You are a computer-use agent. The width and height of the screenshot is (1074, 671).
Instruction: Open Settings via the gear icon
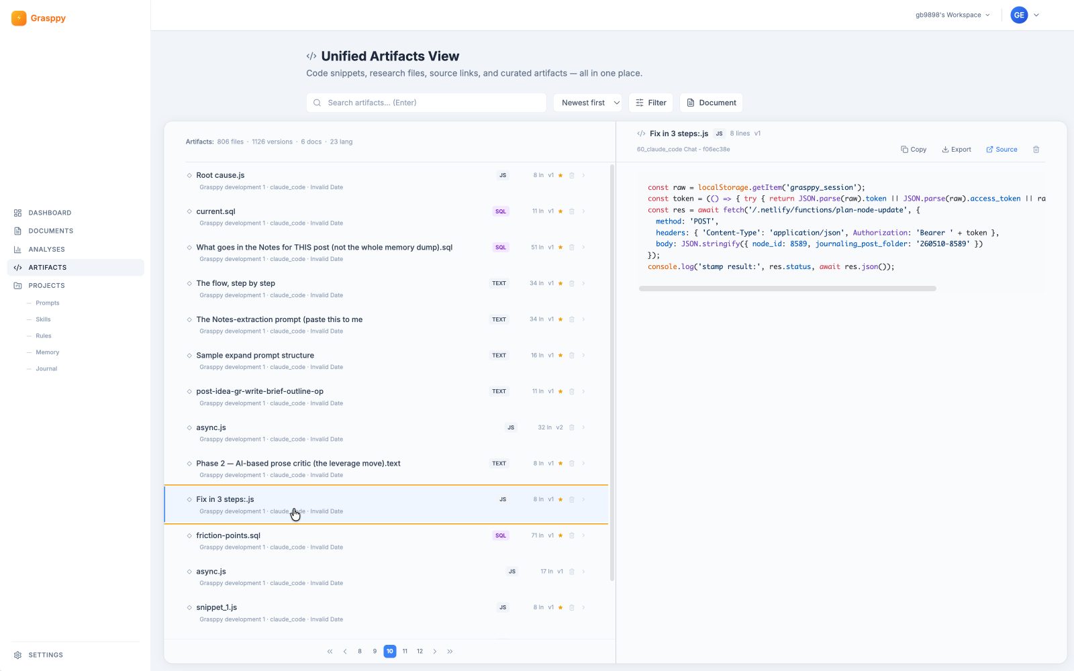click(18, 655)
